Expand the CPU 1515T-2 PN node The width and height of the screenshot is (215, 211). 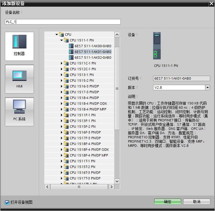tap(62, 166)
